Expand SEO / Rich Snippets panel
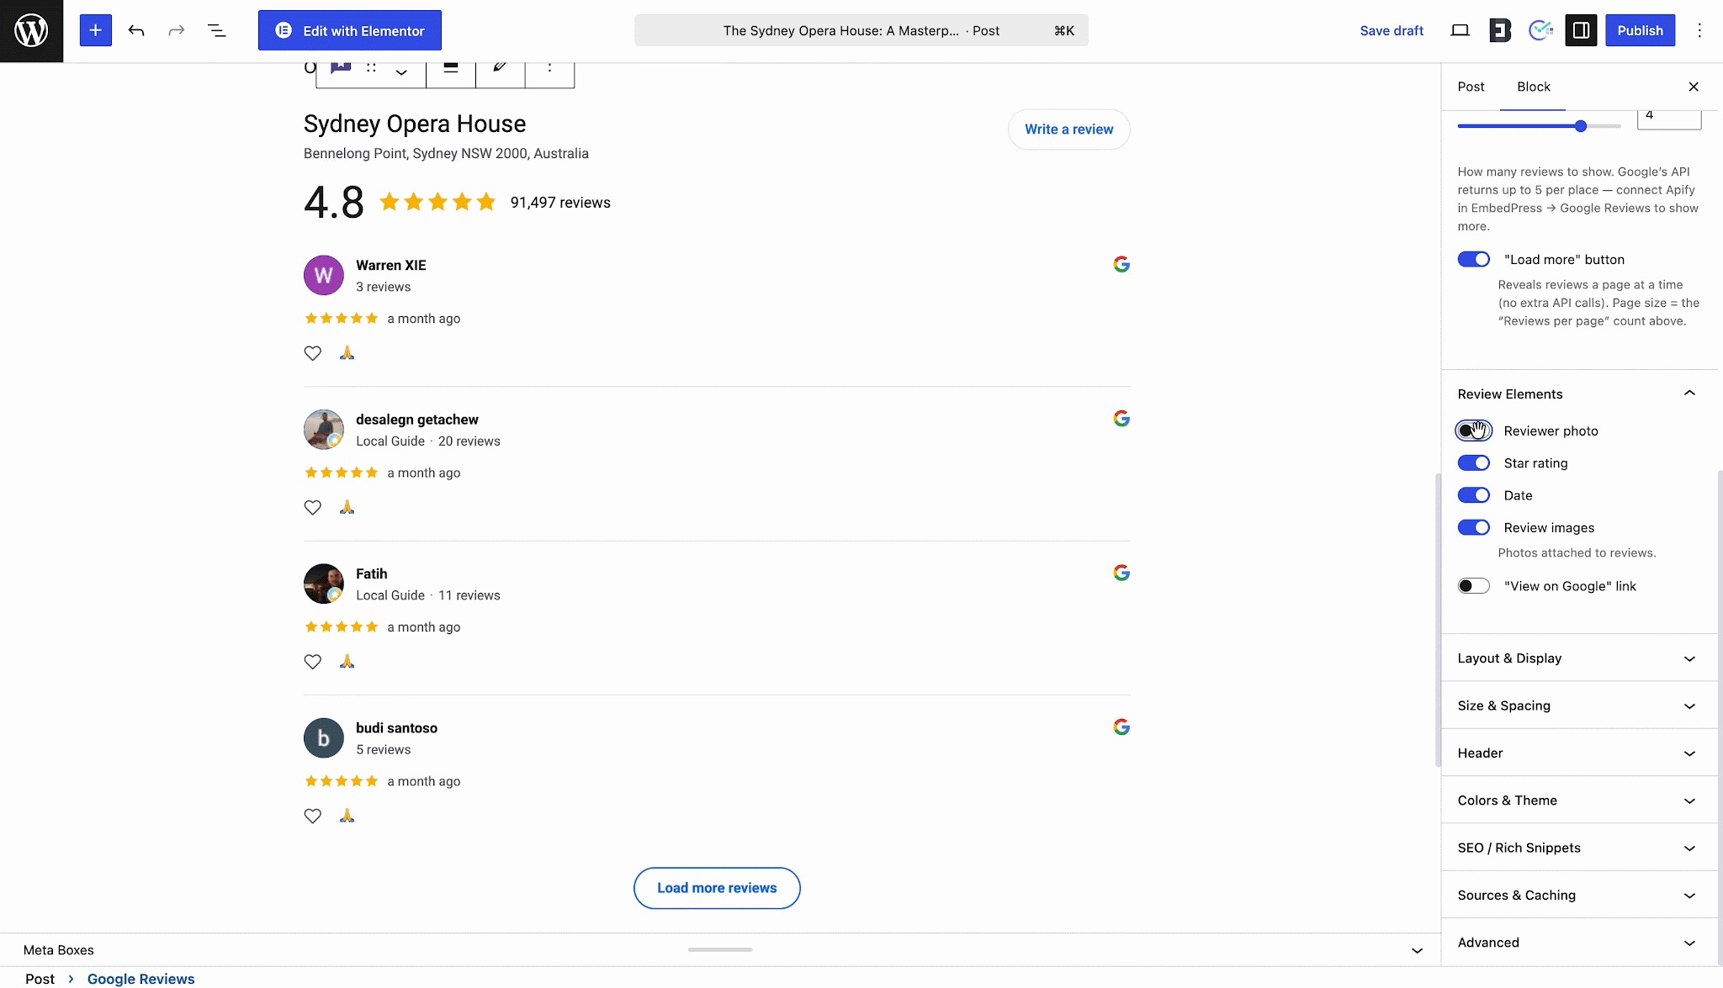The width and height of the screenshot is (1723, 988). (1579, 848)
